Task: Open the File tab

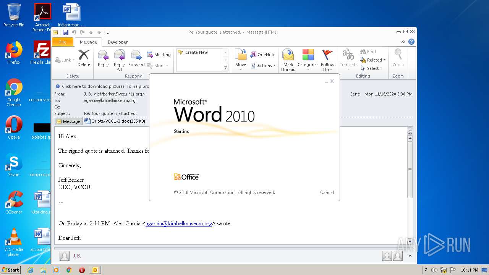Action: click(63, 42)
